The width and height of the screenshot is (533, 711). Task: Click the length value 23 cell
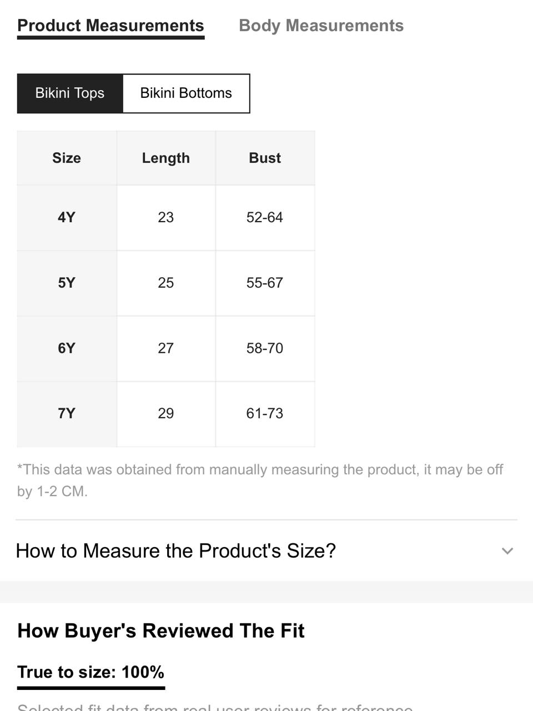pos(166,217)
